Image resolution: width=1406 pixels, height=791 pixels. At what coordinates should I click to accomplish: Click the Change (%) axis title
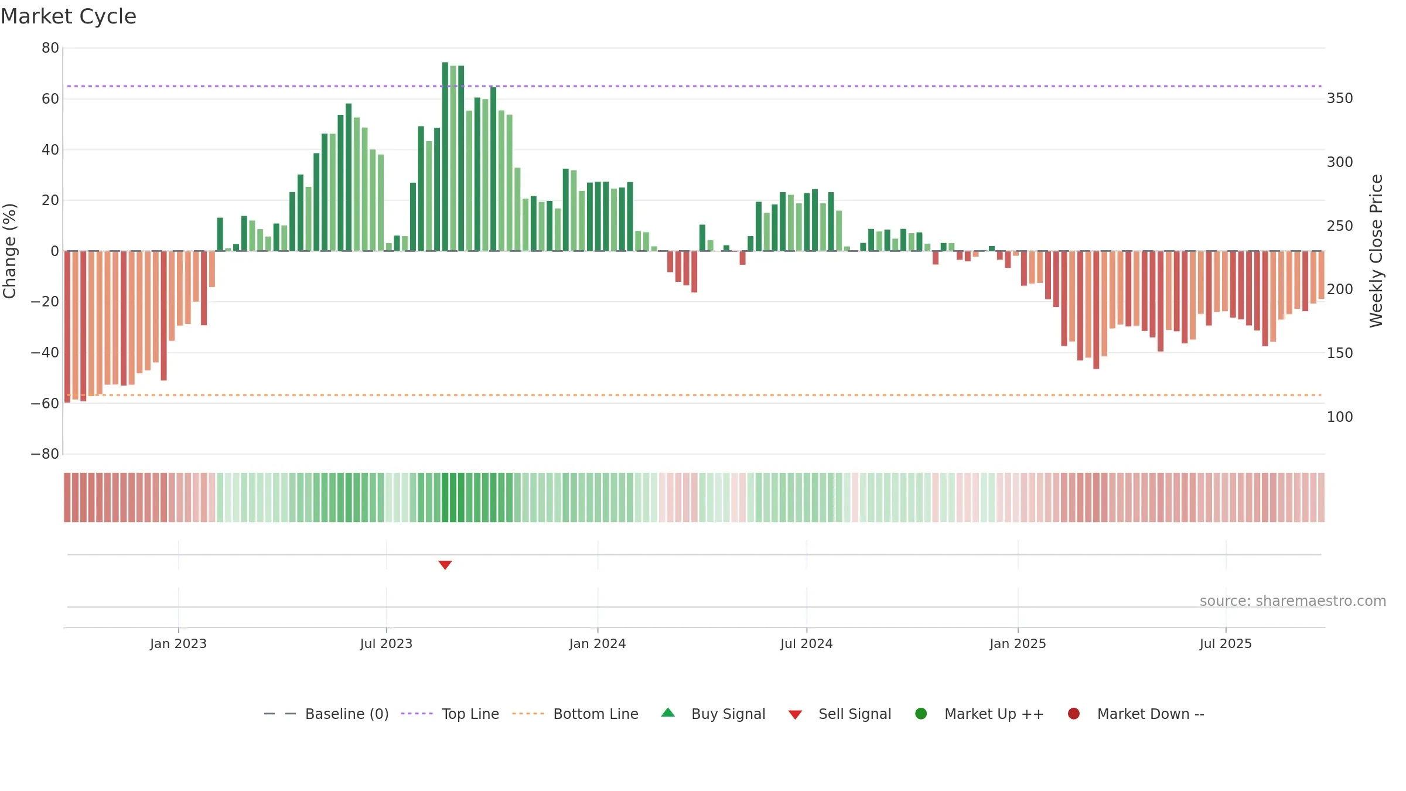click(9, 251)
